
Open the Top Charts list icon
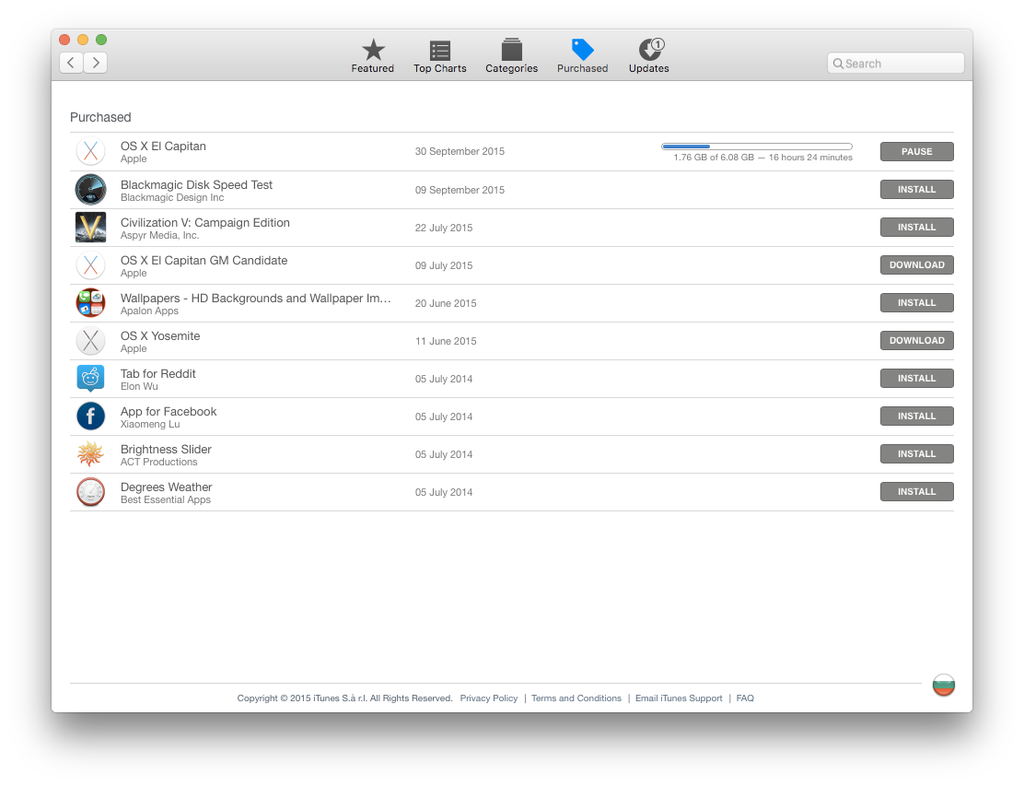[440, 51]
